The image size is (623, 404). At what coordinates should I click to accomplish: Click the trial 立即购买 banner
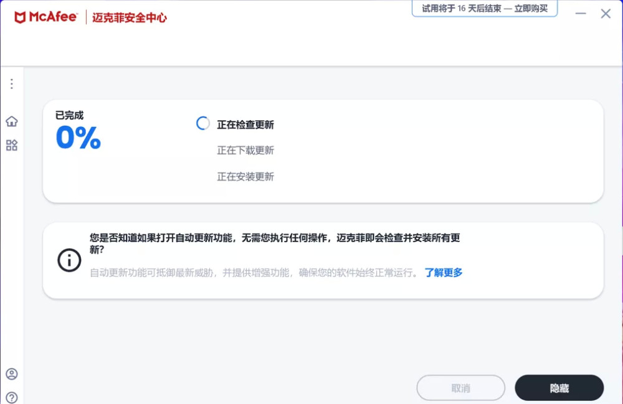click(x=484, y=9)
